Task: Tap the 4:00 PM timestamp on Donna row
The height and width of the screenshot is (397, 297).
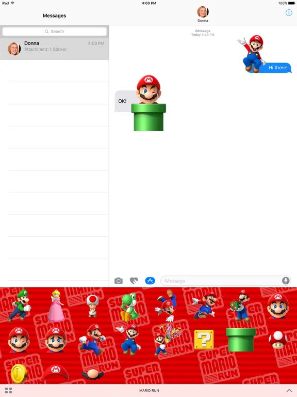Action: click(96, 43)
